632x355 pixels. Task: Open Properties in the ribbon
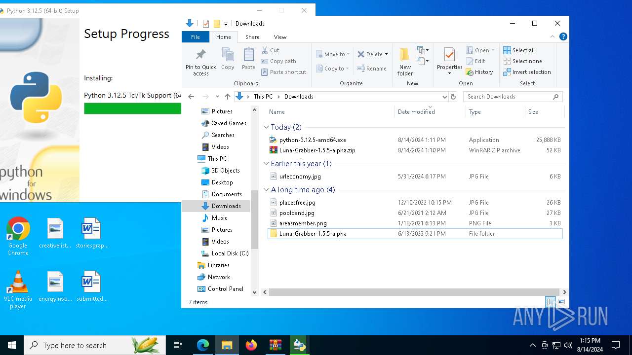[449, 61]
